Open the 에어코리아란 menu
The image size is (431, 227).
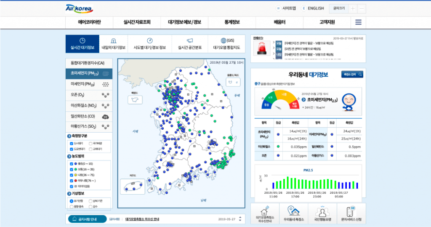[89, 22]
